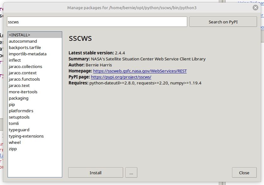Open the pypi.org/project/sscws link
264x185 pixels.
pos(121,77)
